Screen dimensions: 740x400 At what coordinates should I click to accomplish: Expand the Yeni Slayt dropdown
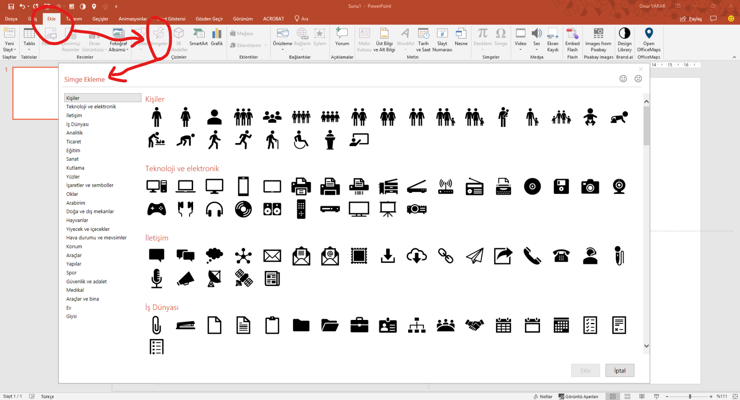9,50
